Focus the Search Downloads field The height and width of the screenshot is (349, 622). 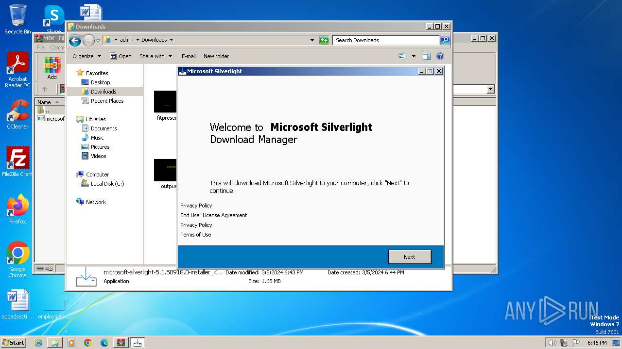(x=386, y=40)
